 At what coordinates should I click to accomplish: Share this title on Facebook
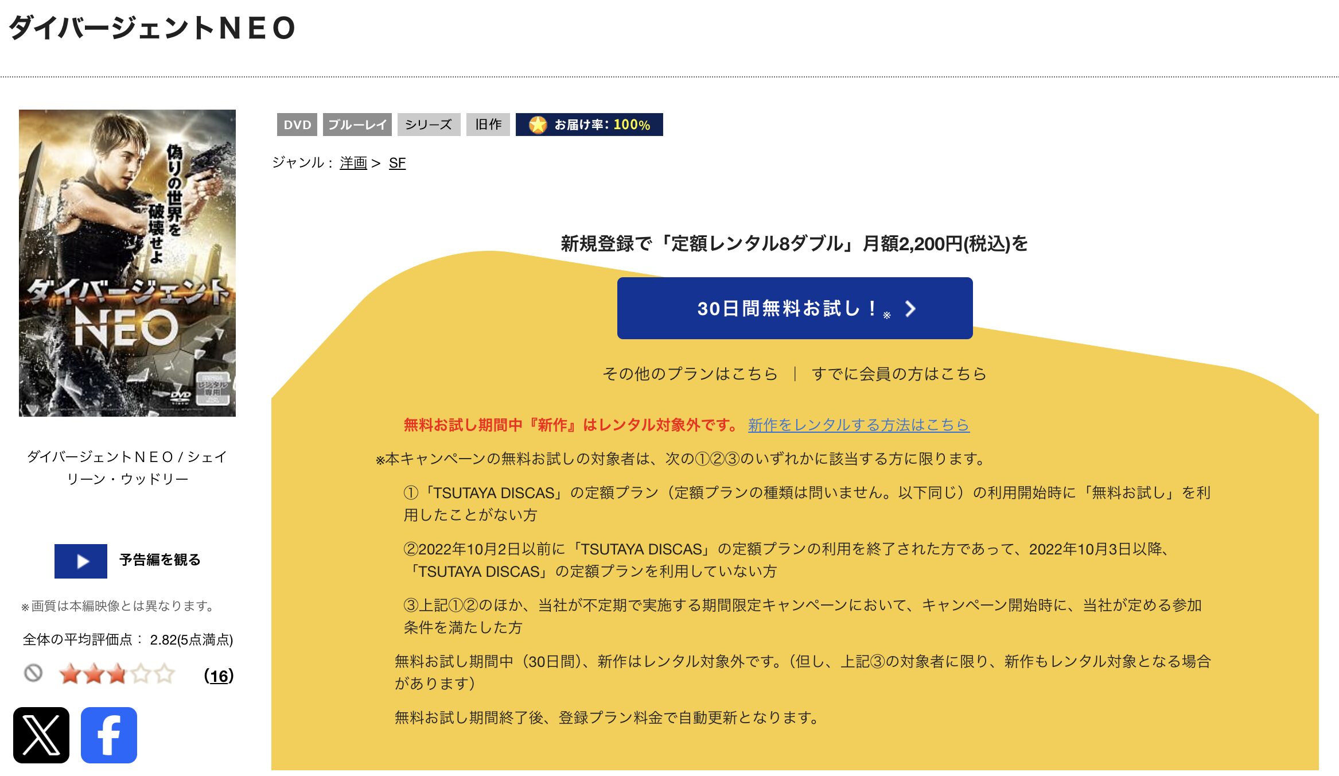[x=109, y=735]
